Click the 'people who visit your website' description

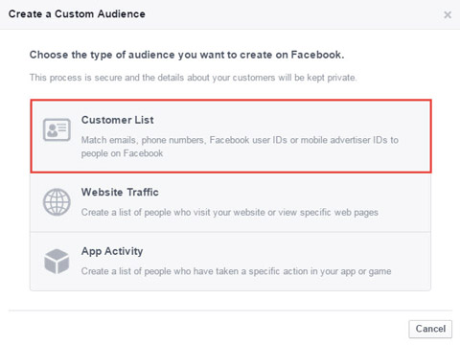230,212
